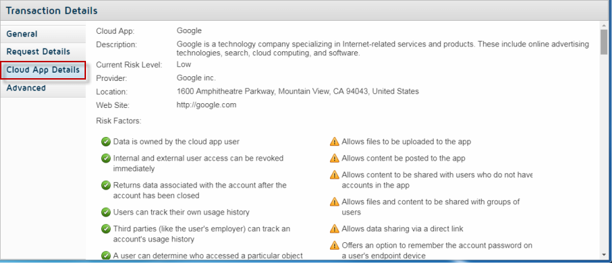Click 'Users can track their own usage history' text
Screen dimensions: 612x263
pos(181,212)
